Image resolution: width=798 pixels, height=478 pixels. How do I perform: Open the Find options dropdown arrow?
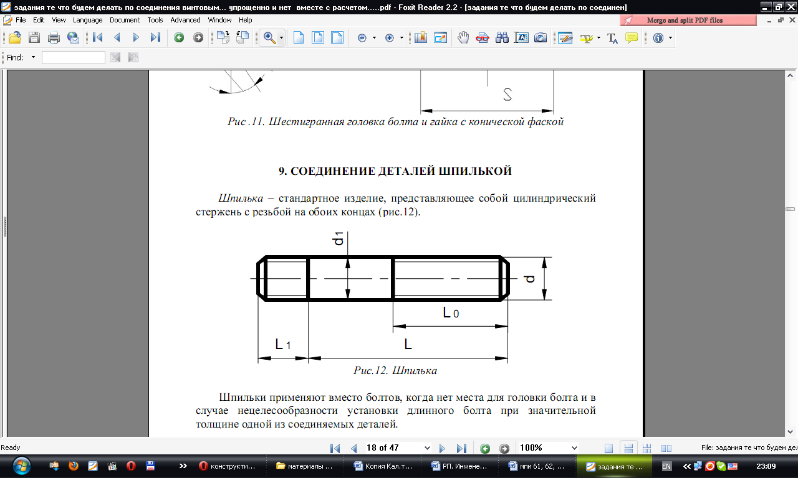(33, 57)
